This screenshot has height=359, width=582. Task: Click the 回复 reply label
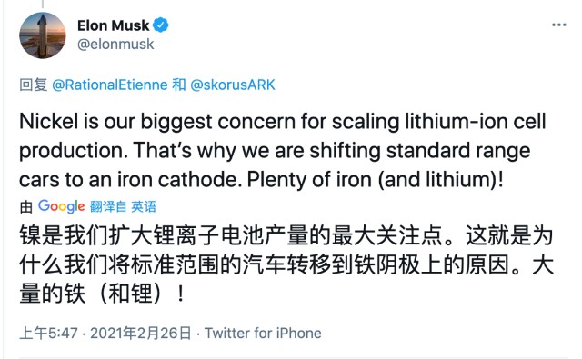[x=34, y=85]
